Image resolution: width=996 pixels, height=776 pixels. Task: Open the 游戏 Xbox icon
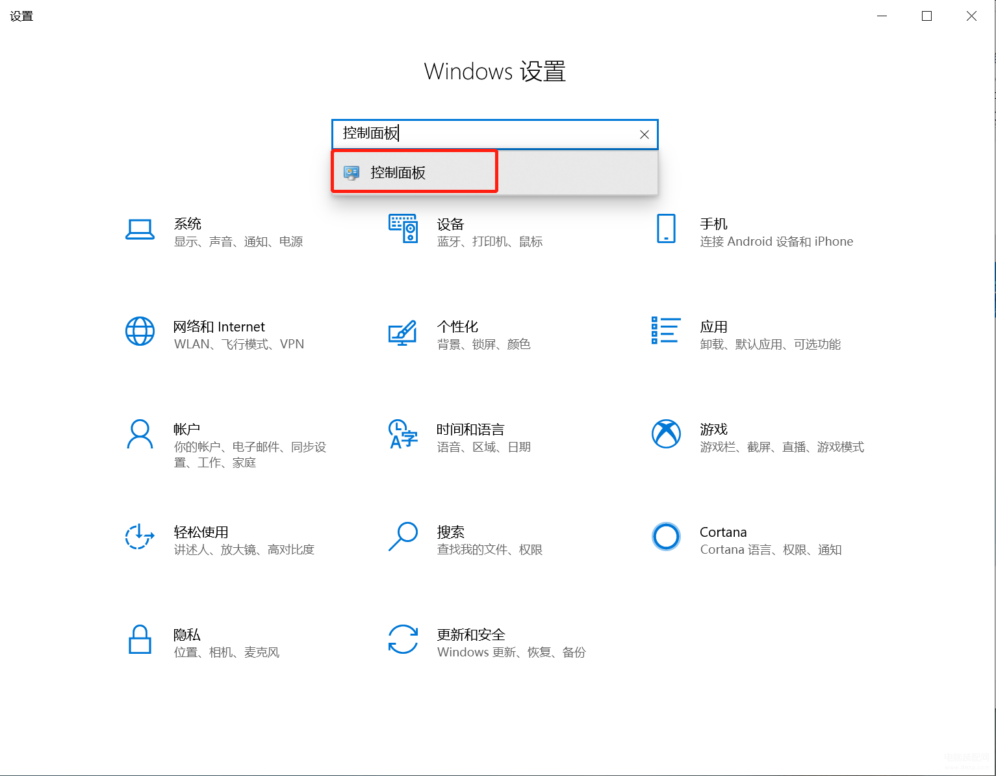coord(666,434)
